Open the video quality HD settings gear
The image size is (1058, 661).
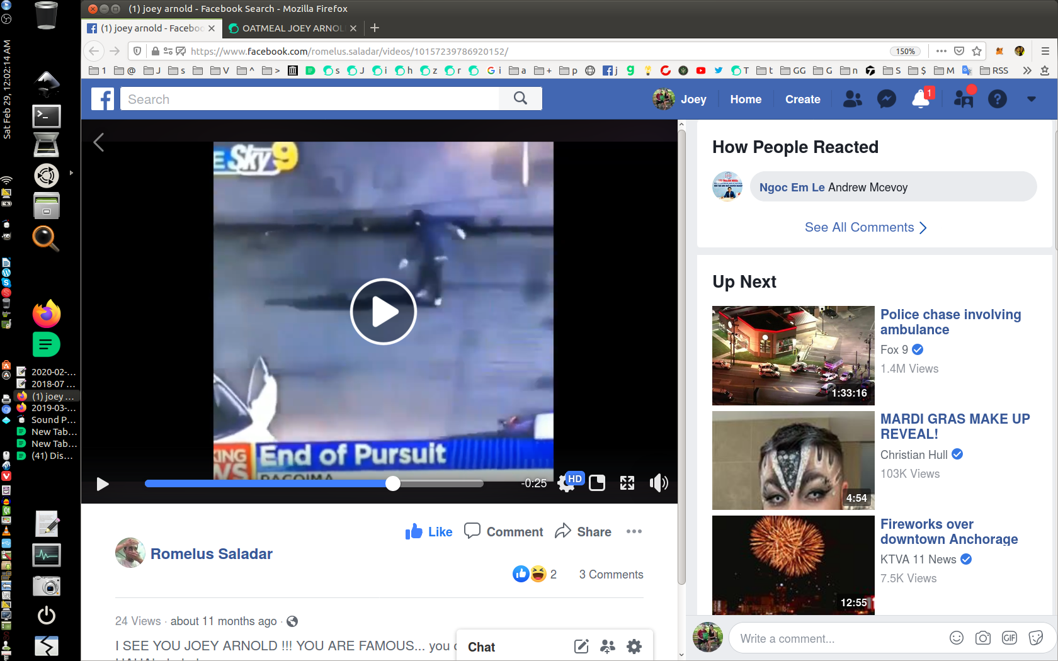point(566,483)
